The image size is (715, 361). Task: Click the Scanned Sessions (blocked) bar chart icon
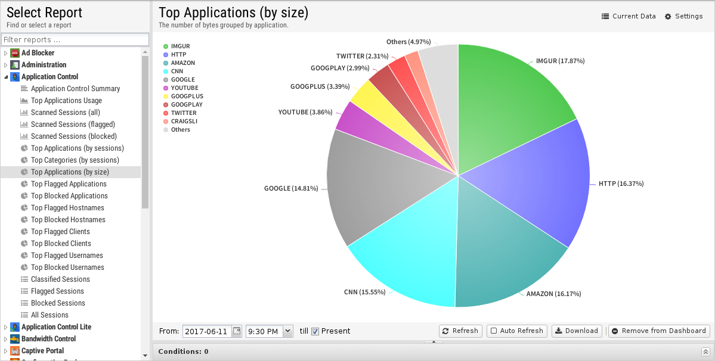(24, 136)
